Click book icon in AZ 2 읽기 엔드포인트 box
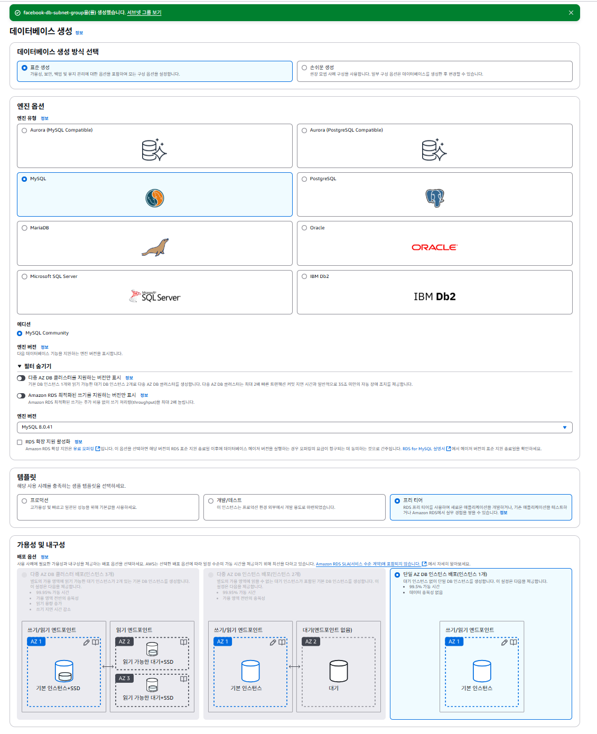Image resolution: width=597 pixels, height=734 pixels. pyautogui.click(x=184, y=643)
